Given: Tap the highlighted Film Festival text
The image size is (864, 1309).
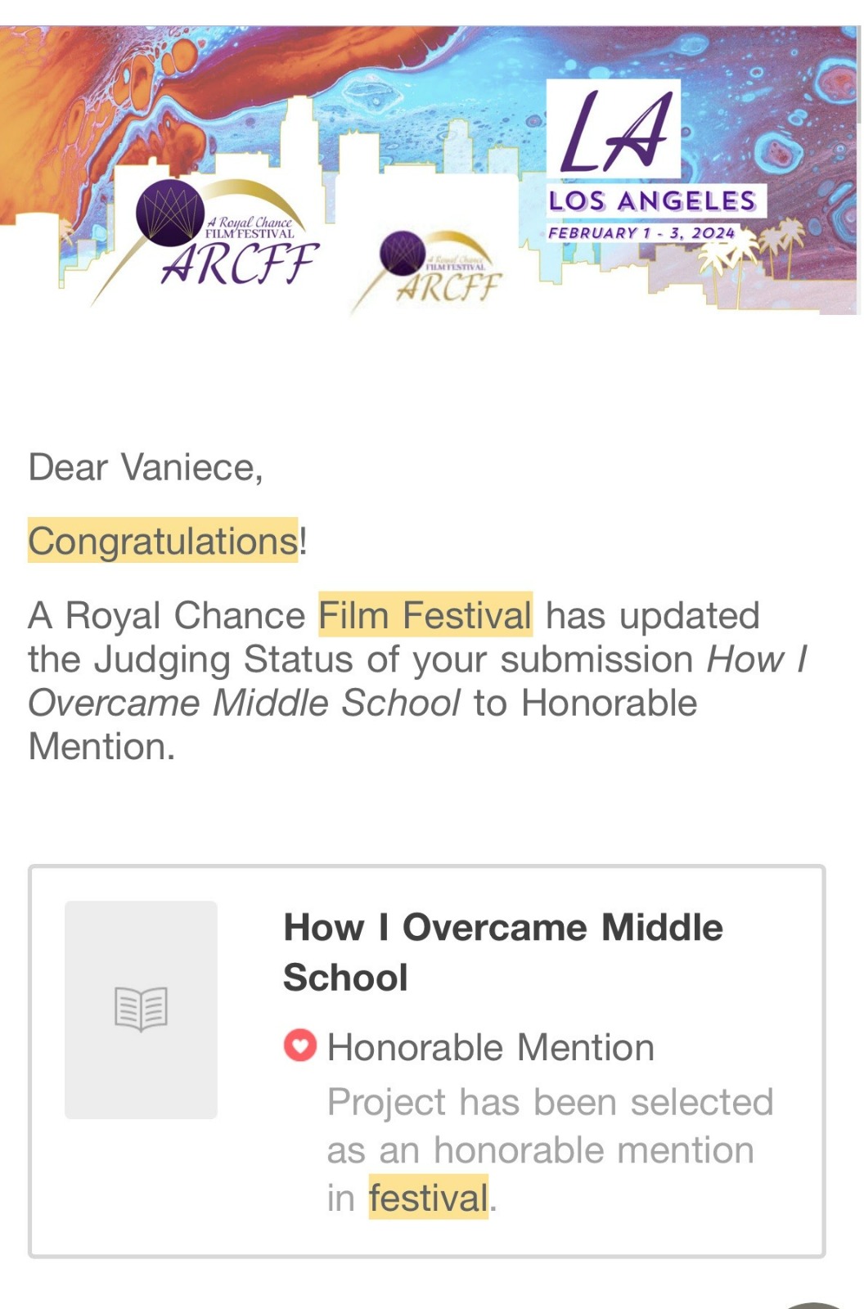Looking at the screenshot, I should click(425, 614).
